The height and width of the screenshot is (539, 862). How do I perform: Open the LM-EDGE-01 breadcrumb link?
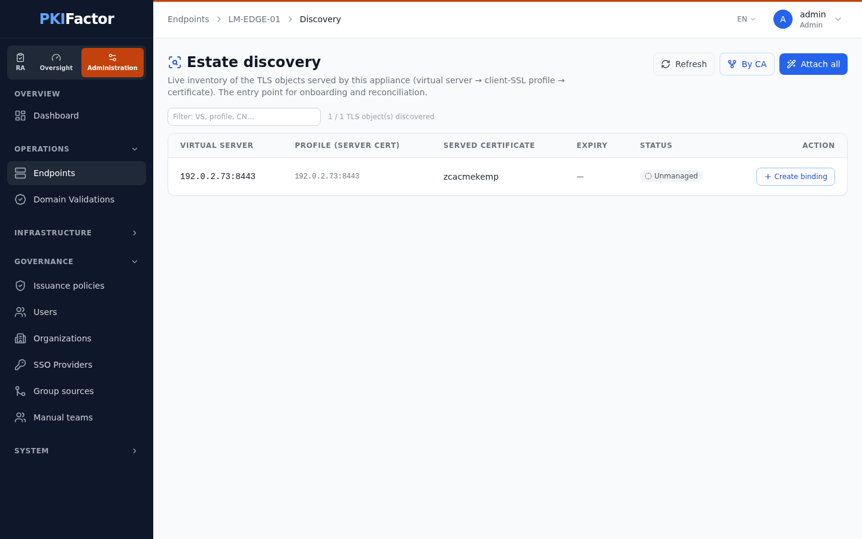[254, 19]
